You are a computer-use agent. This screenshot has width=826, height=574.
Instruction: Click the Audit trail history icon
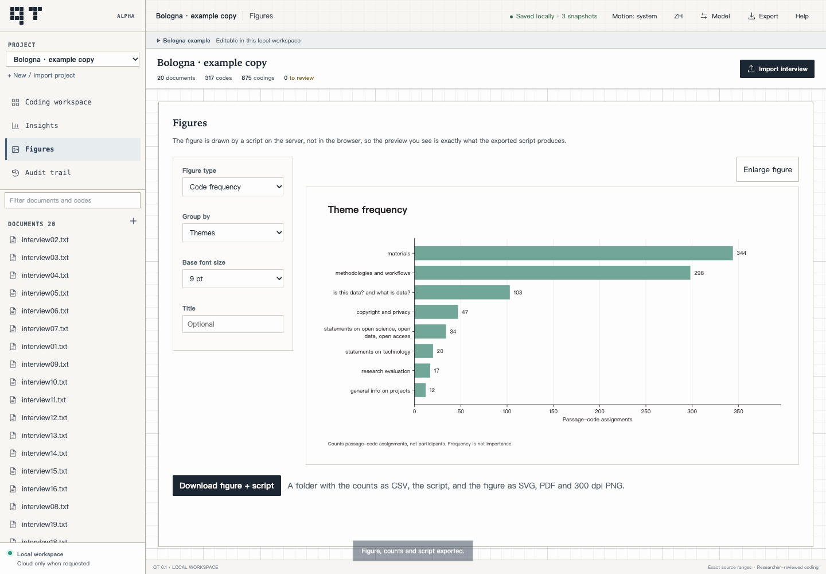click(x=15, y=173)
